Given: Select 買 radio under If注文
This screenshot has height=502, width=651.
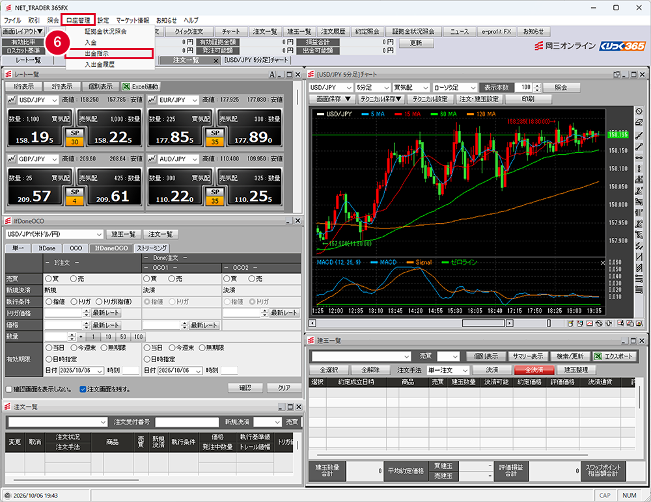Looking at the screenshot, I should 49,279.
